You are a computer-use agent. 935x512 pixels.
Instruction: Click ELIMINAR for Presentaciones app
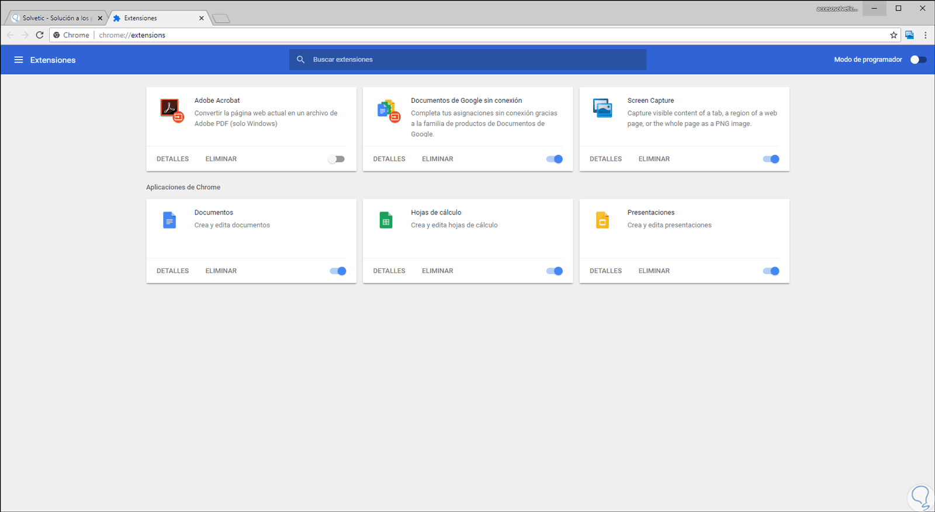point(654,271)
